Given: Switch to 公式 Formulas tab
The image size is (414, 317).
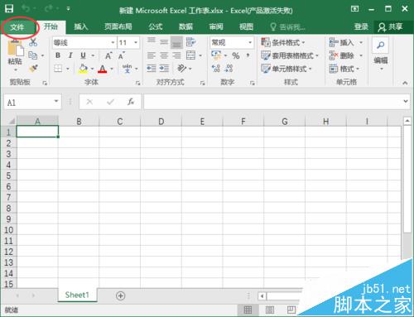Looking at the screenshot, I should pyautogui.click(x=156, y=26).
